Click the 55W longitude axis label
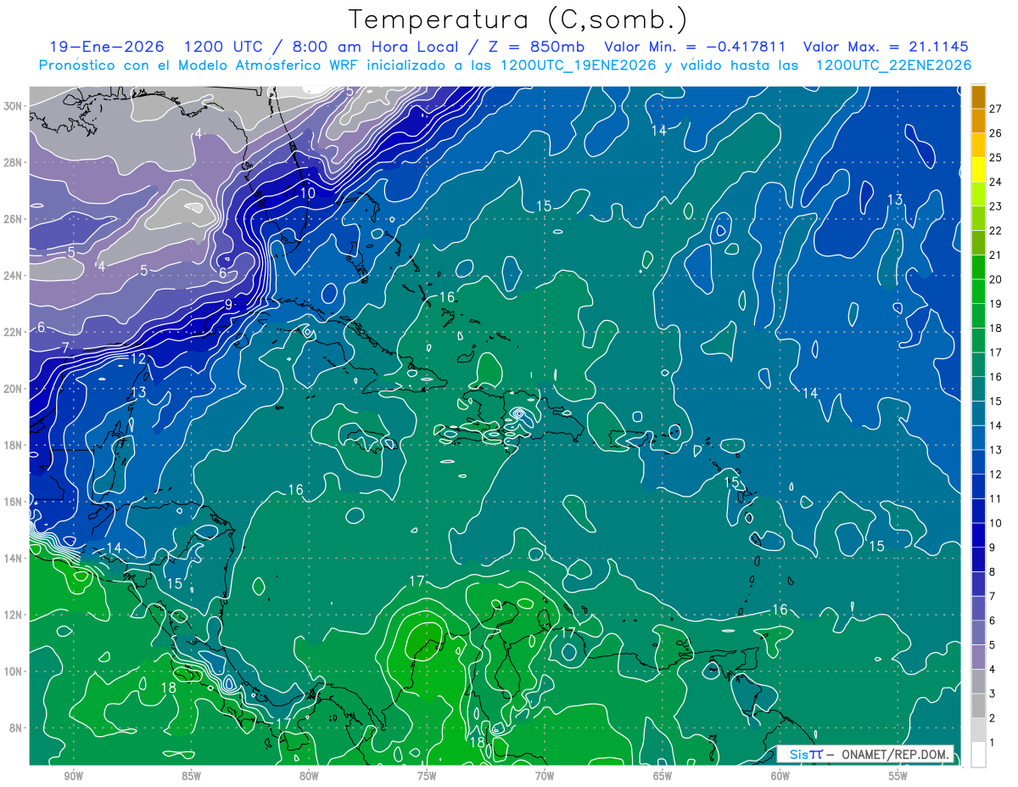The image size is (1018, 787). [898, 775]
